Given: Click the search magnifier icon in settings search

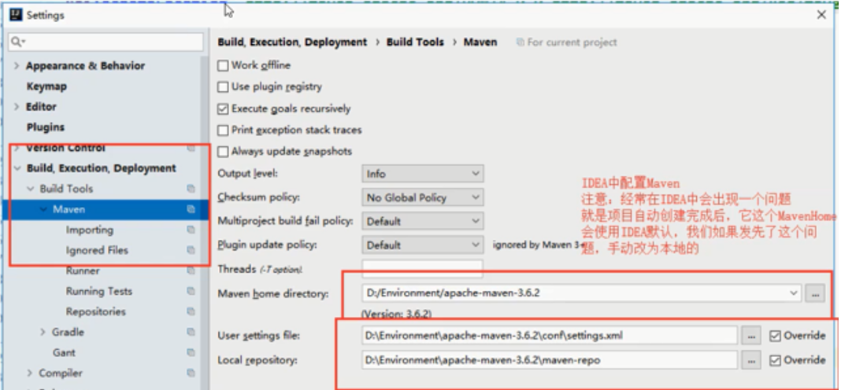Looking at the screenshot, I should coord(17,42).
